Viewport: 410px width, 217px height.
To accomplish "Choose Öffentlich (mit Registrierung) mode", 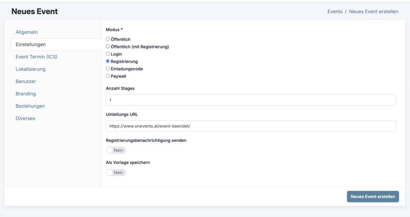I will (x=108, y=46).
